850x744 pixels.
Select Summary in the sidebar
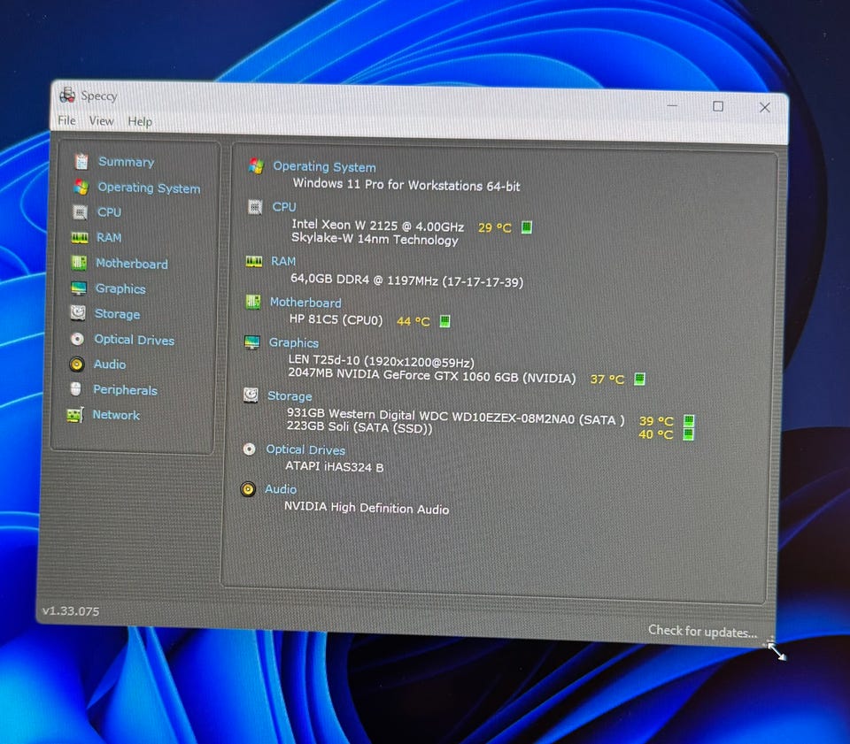point(126,161)
